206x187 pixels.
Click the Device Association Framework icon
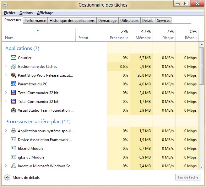(14, 140)
